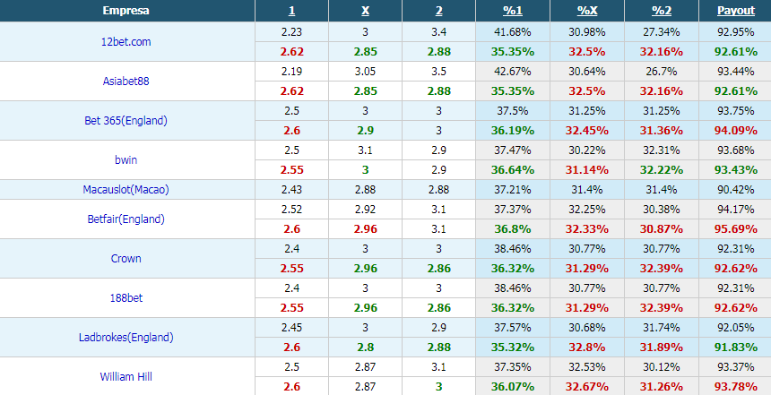Sort by the '2' away odds column header
Screen dimensions: 771x395
pyautogui.click(x=439, y=11)
